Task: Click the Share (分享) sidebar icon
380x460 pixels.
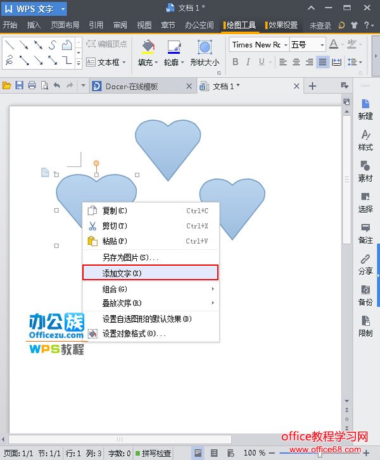Action: [x=365, y=263]
